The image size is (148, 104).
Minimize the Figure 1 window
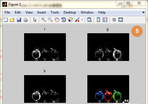(120, 3)
